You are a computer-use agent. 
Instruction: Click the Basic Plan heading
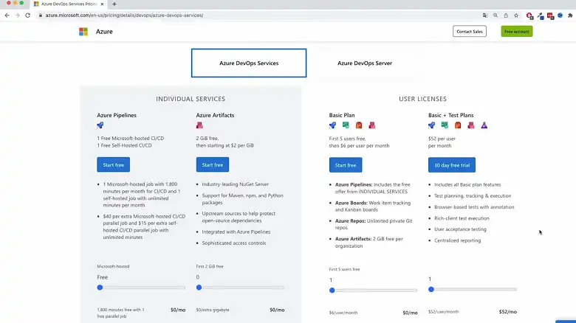point(342,115)
